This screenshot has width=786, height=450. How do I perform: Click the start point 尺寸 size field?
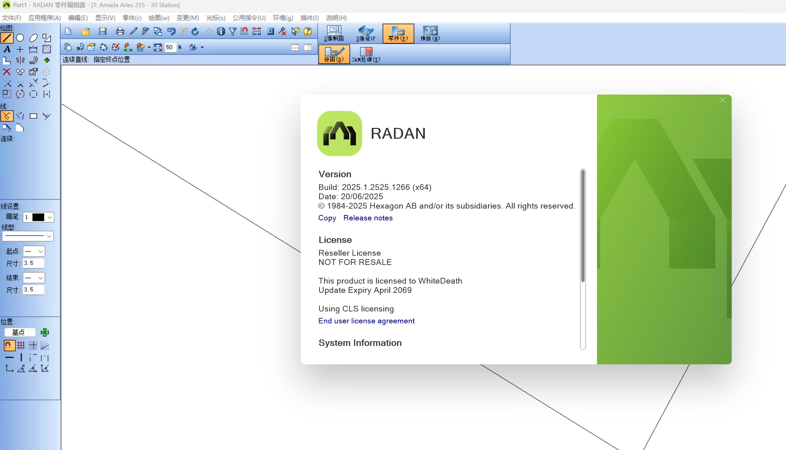click(33, 263)
